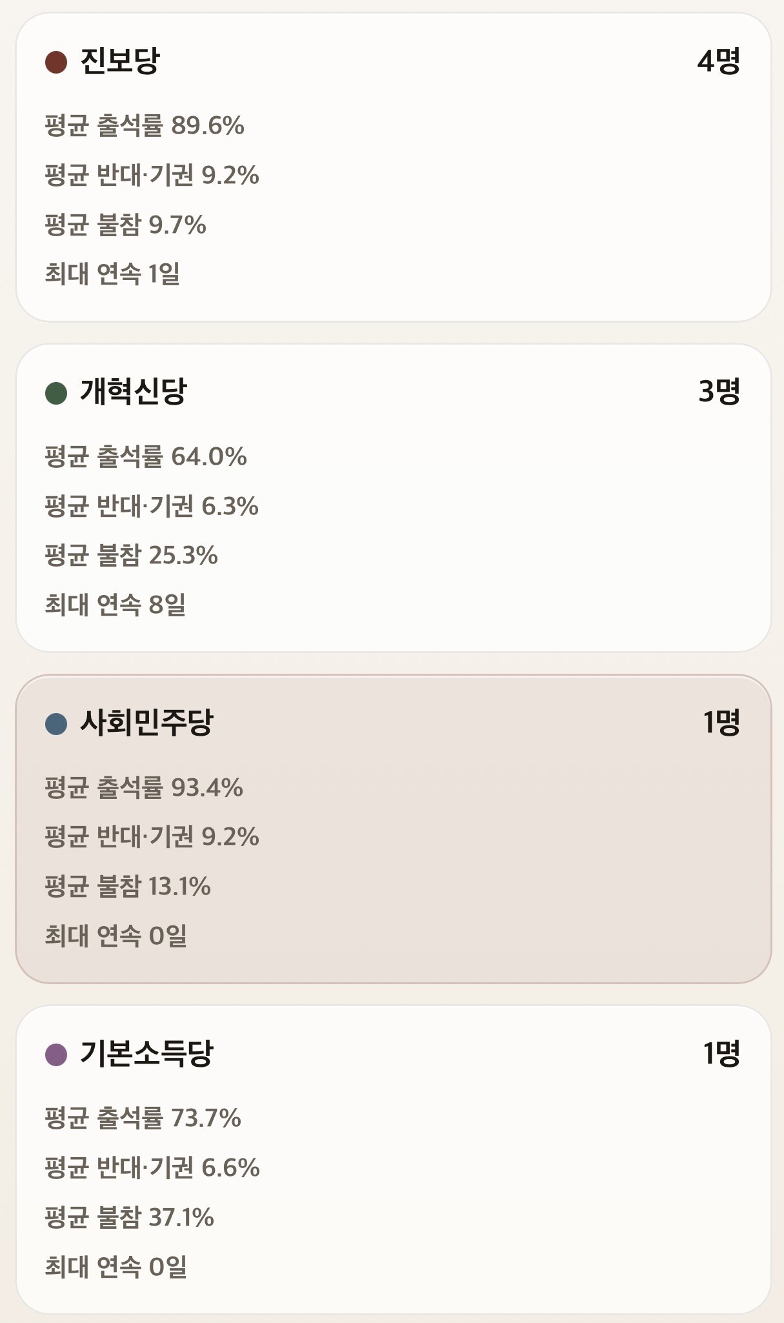This screenshot has height=1323, width=784.
Task: Select the 평균 출석률 89.6% line
Action: (x=145, y=125)
